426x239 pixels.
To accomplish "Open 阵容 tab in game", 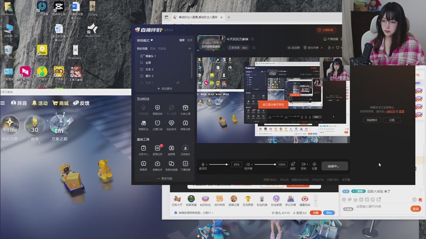I will click(19, 103).
